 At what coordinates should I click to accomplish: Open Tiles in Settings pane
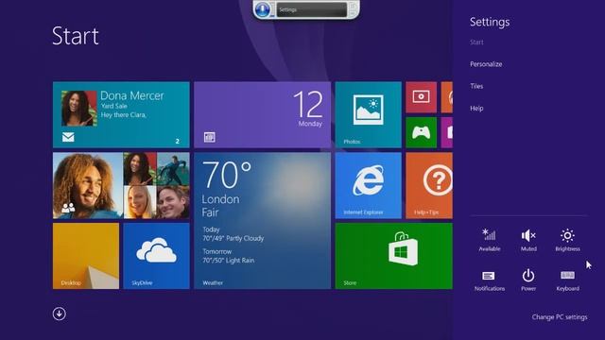click(x=476, y=86)
